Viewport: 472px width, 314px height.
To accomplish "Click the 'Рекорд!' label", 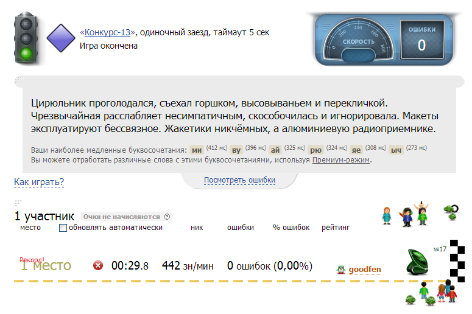I will [x=32, y=260].
